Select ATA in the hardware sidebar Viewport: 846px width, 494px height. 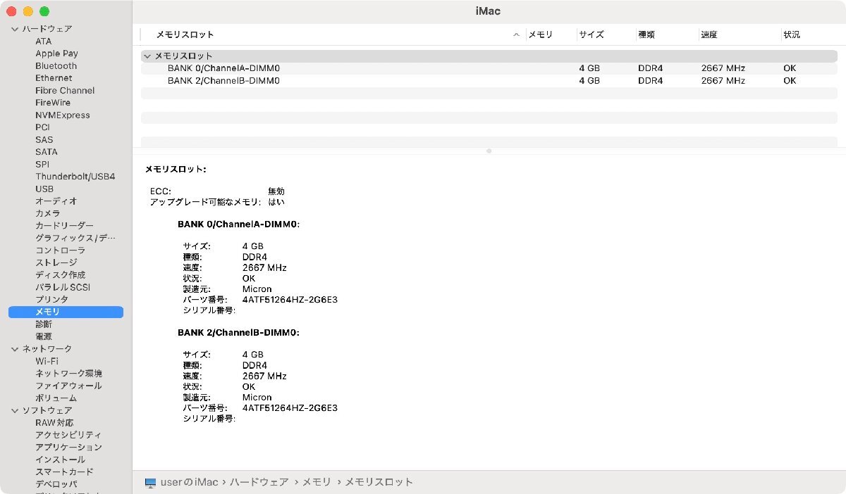[44, 41]
